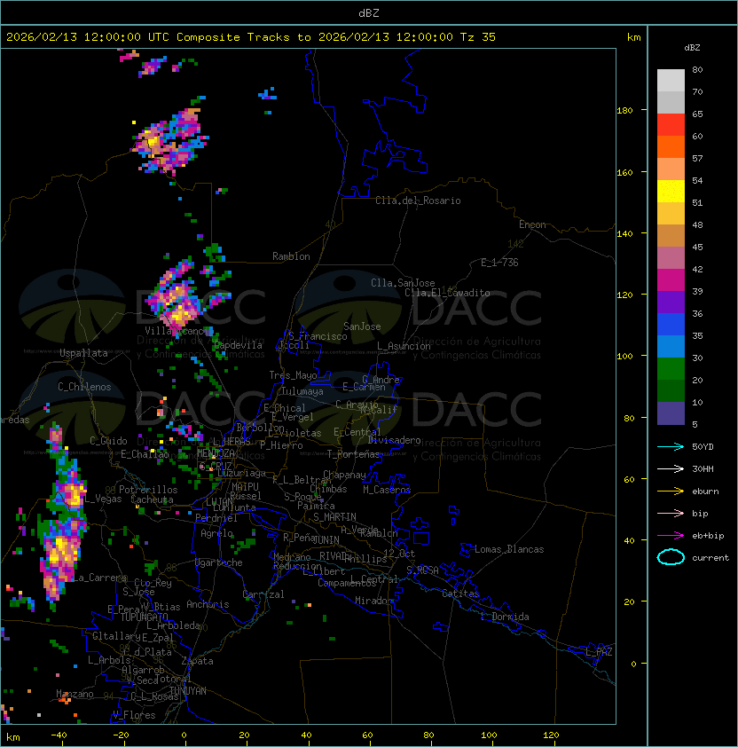
Task: Select the orange swatch below 60 dBZ
Action: [671, 146]
